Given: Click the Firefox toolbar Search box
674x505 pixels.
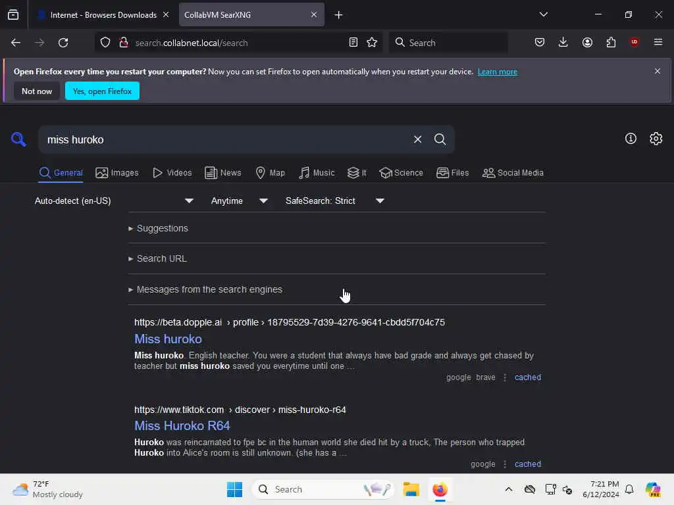Looking at the screenshot, I should pyautogui.click(x=448, y=43).
